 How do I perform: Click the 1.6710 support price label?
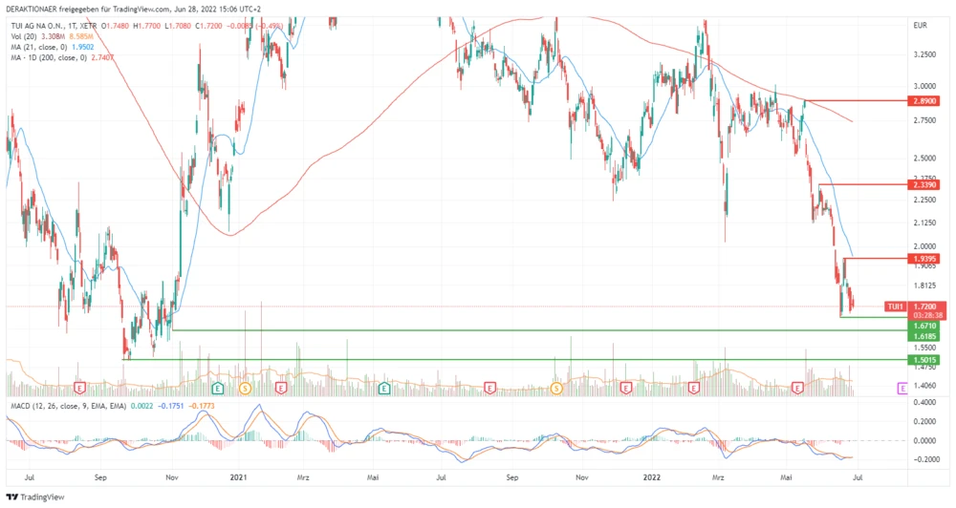[x=924, y=327]
